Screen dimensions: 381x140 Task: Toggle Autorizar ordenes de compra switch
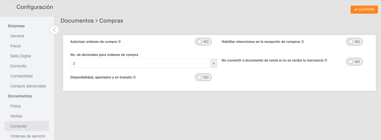[203, 42]
